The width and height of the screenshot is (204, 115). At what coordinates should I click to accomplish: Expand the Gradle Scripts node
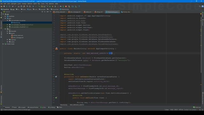point(3,44)
